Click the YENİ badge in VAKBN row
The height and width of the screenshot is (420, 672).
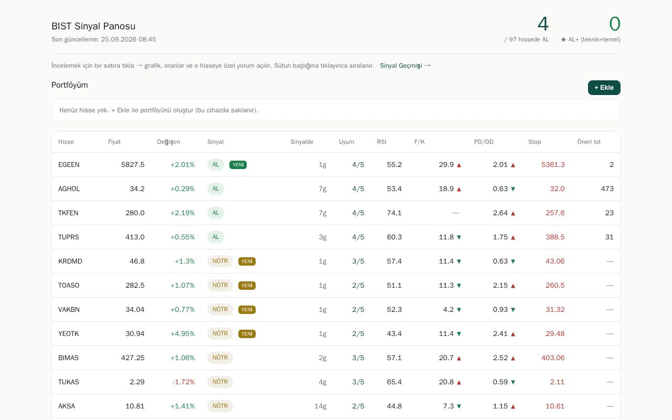[x=247, y=310]
